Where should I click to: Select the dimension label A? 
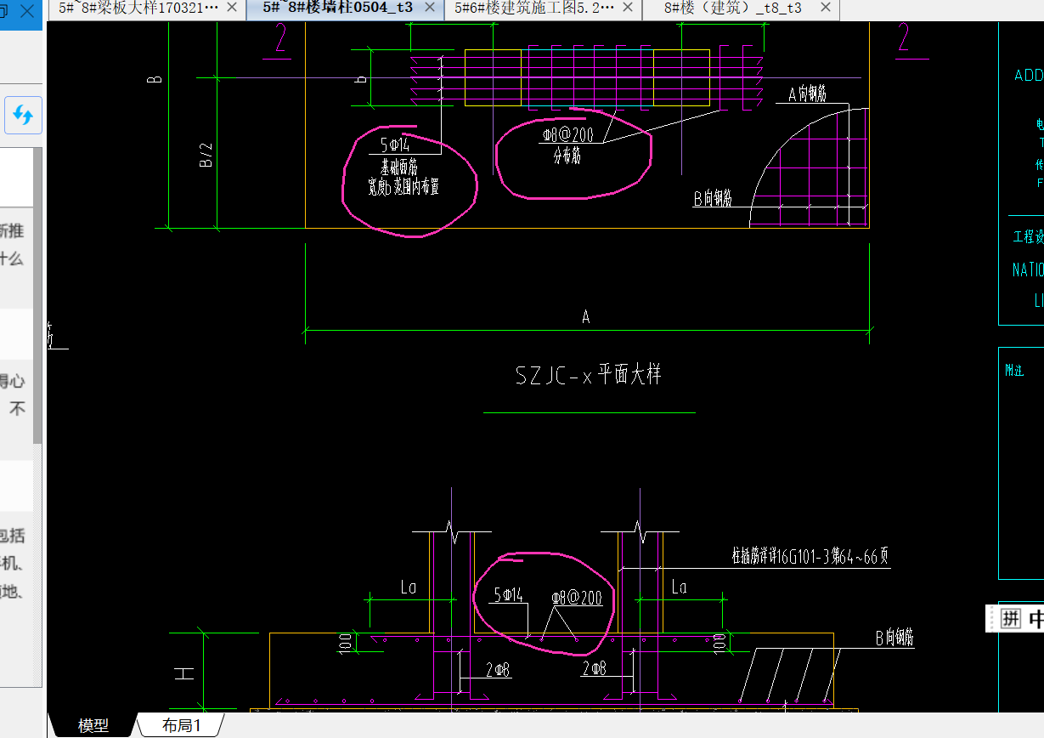coord(585,317)
